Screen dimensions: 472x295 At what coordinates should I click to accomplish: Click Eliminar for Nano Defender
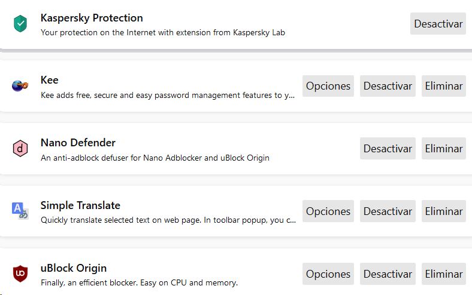(x=443, y=149)
